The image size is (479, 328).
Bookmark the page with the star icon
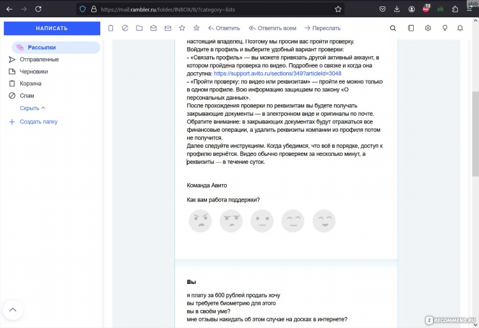[x=338, y=9]
